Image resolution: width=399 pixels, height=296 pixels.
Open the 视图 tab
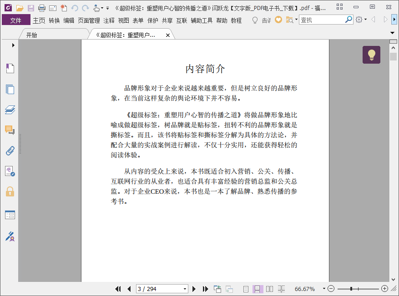(123, 20)
